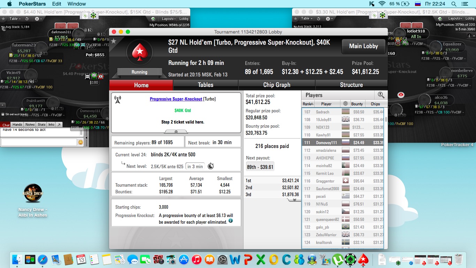The width and height of the screenshot is (476, 268).
Task: Click the chat text input field
Action: click(39, 142)
